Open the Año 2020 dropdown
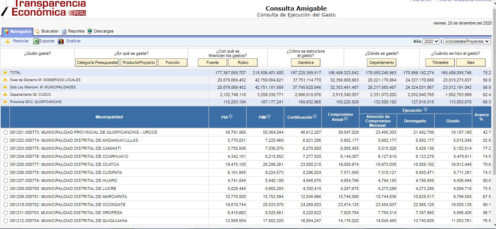 (431, 41)
